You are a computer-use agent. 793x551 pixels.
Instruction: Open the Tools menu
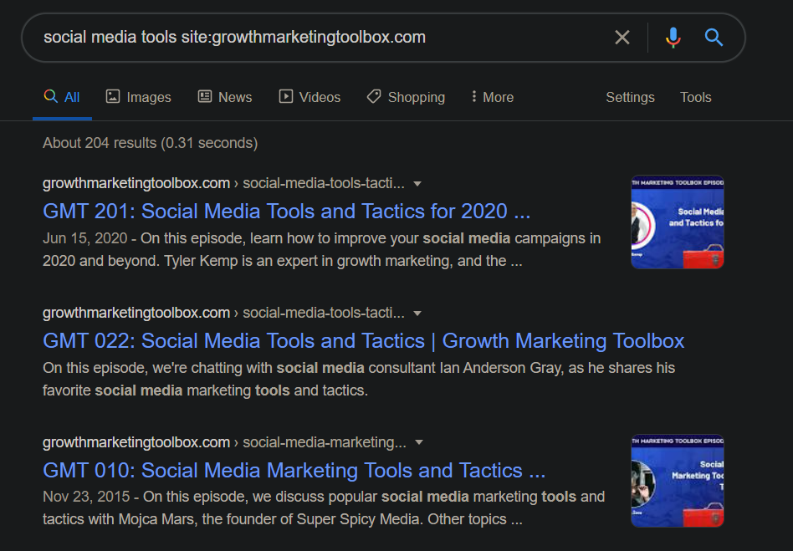coord(695,97)
